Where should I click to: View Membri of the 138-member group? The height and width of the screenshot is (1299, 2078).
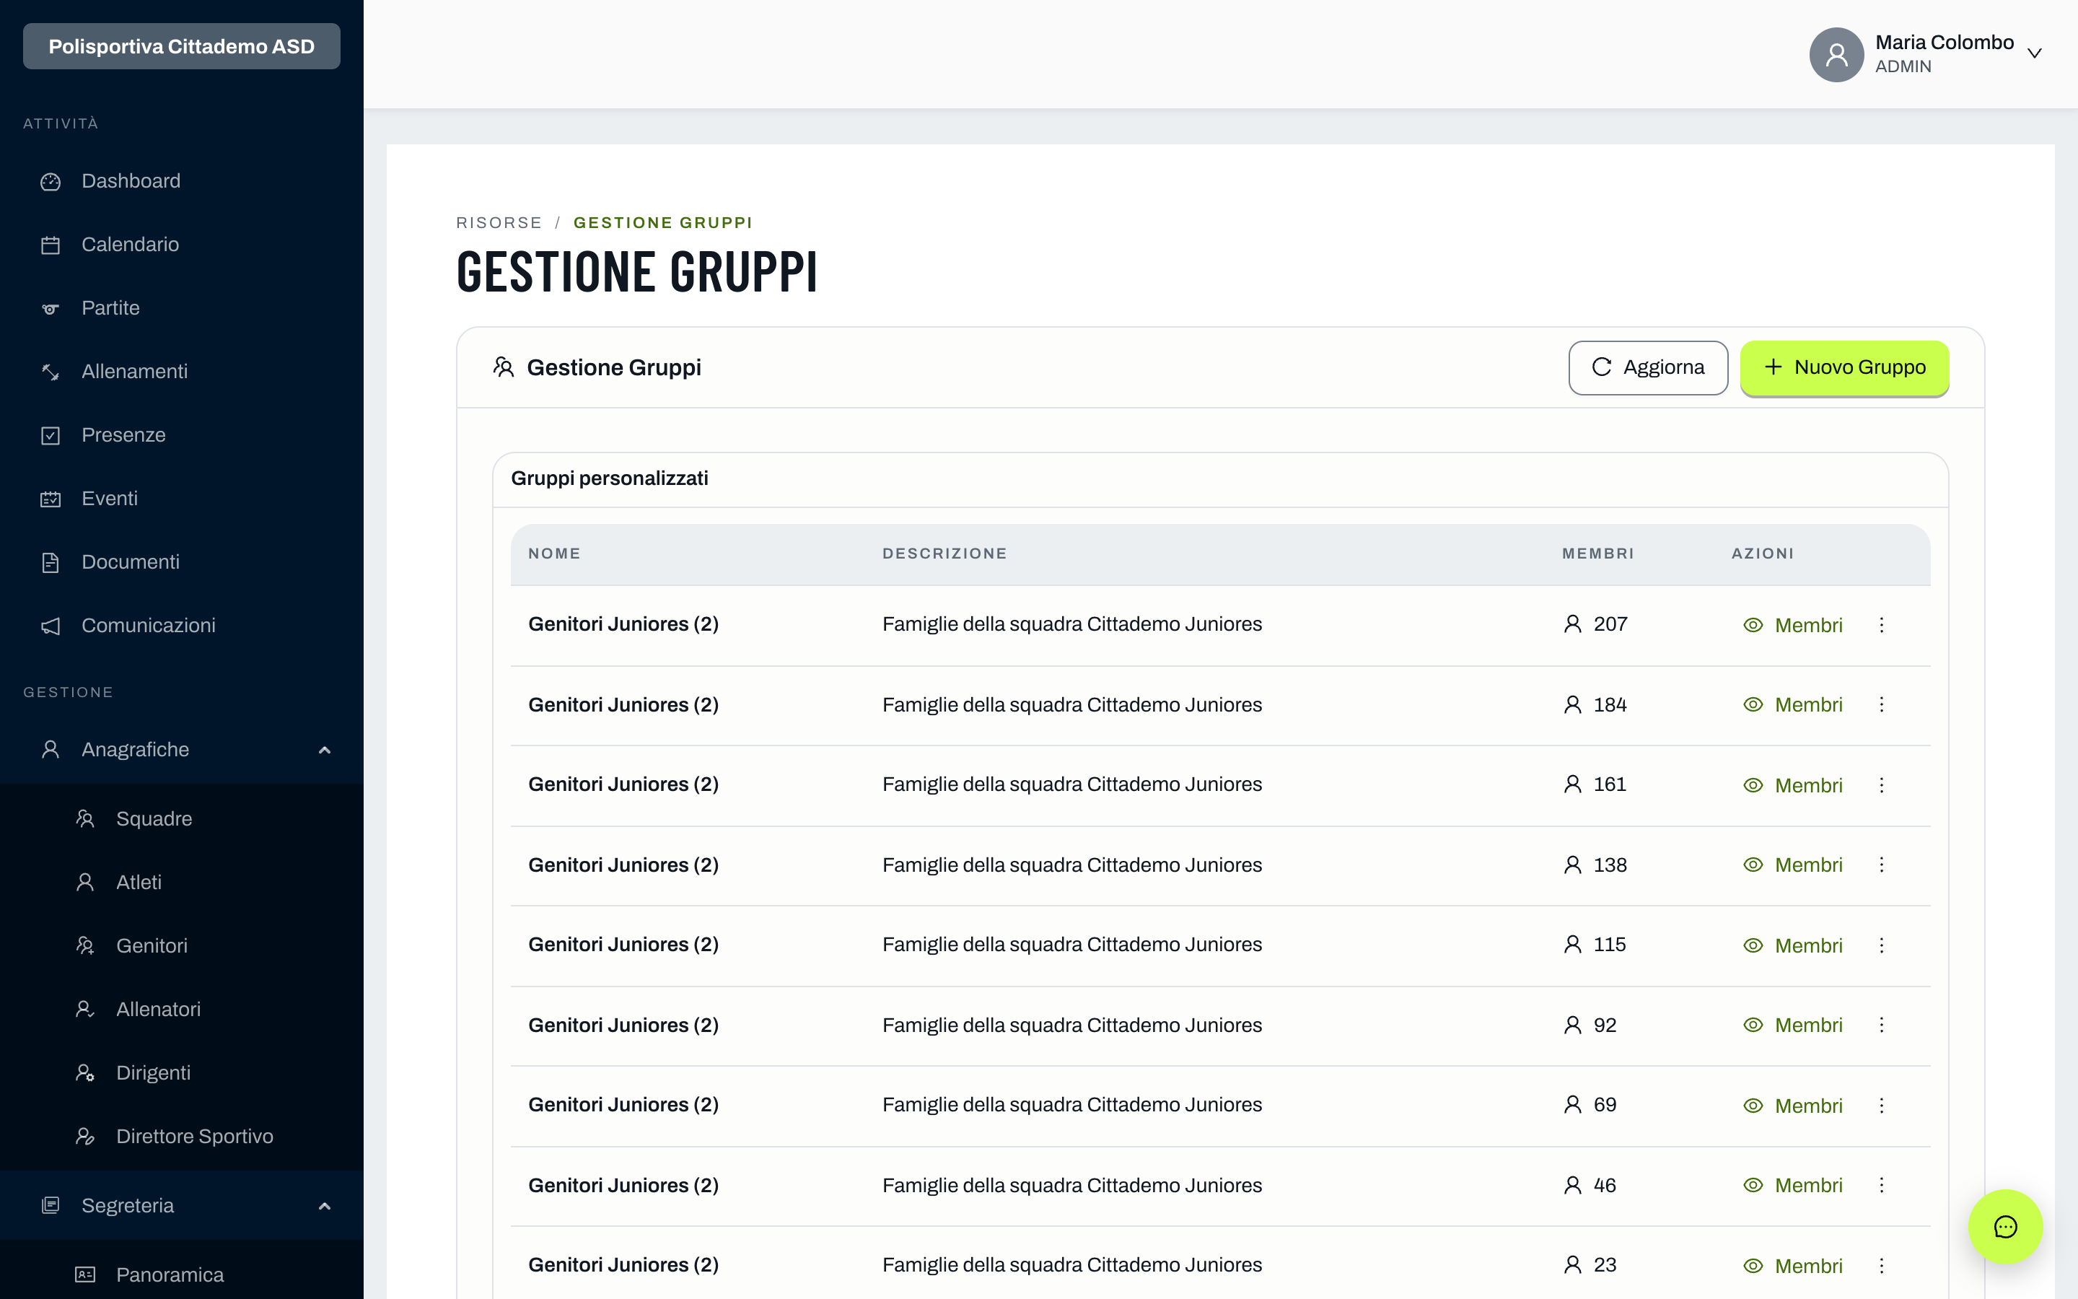tap(1793, 865)
